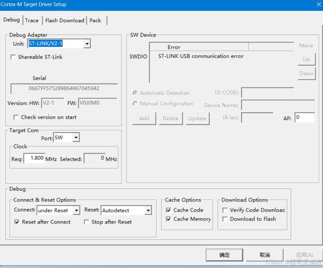Screen dimensions: 323x268
Task: Select the ID CODE field
Action: click(x=268, y=93)
